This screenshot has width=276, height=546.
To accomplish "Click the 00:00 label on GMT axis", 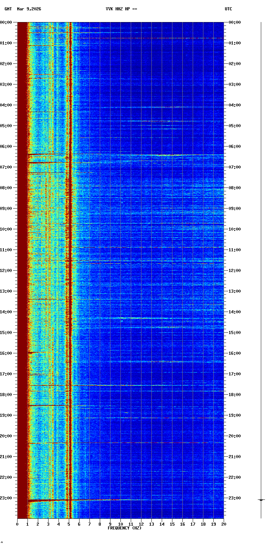I will point(7,22).
